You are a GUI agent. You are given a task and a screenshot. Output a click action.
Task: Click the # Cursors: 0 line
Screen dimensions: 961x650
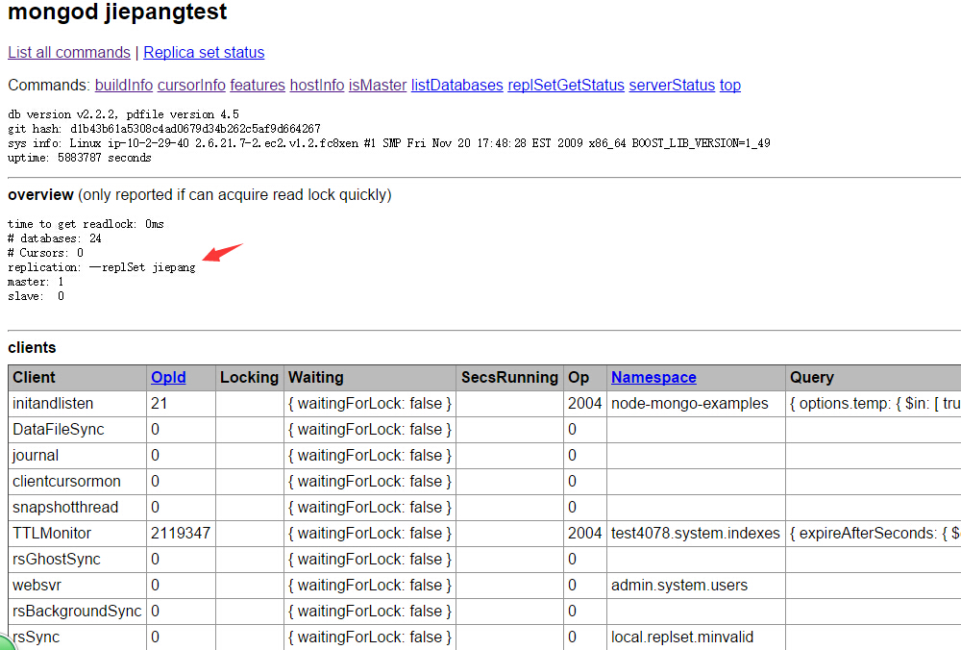pos(45,253)
